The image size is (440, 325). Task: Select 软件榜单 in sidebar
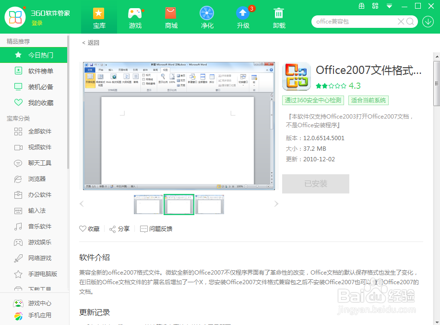pyautogui.click(x=34, y=71)
